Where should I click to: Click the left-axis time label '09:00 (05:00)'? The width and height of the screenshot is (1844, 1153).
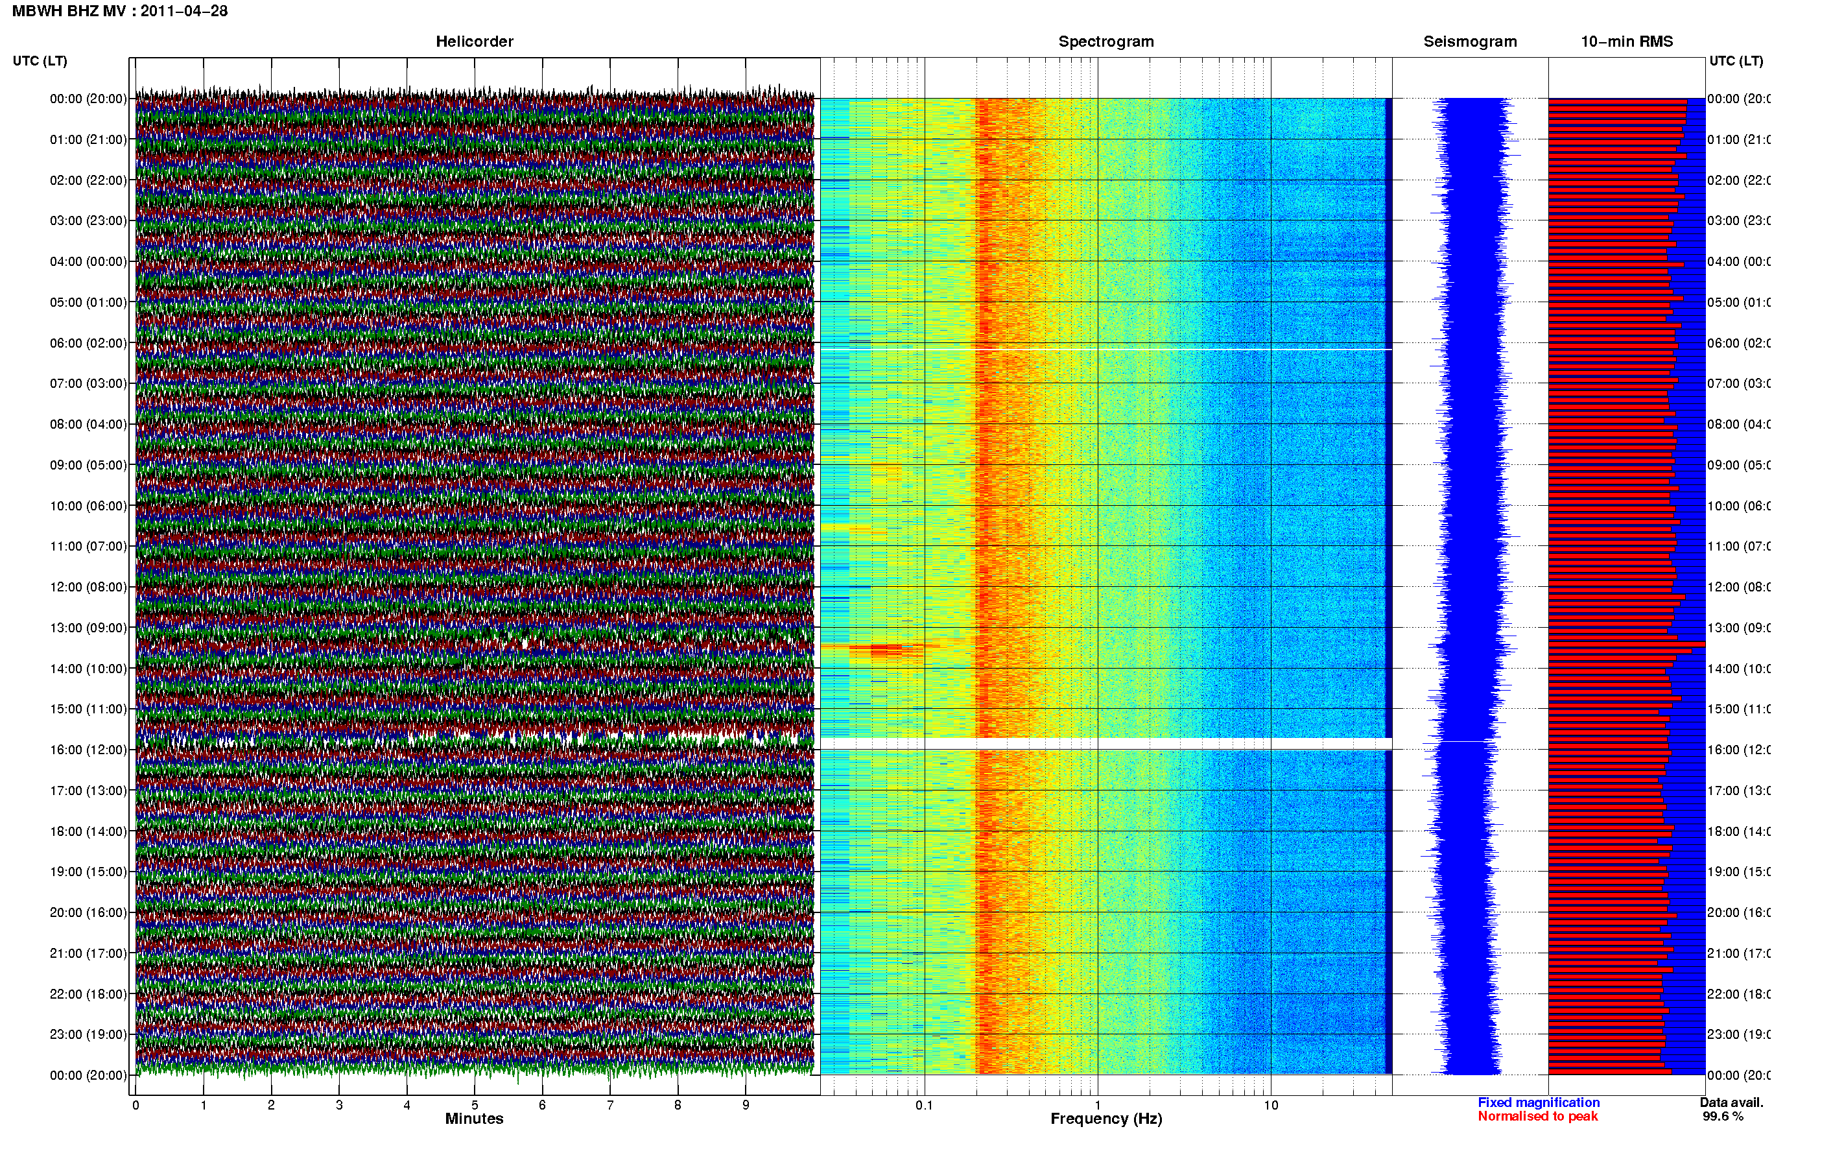pyautogui.click(x=88, y=465)
